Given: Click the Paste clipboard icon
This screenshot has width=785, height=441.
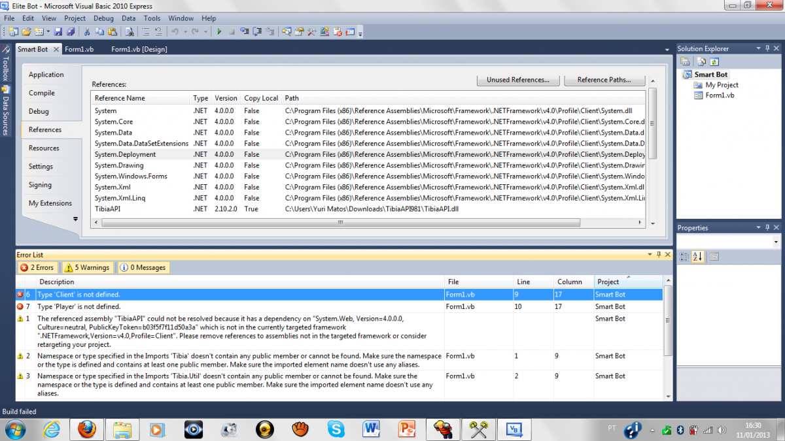Looking at the screenshot, I should pyautogui.click(x=113, y=31).
